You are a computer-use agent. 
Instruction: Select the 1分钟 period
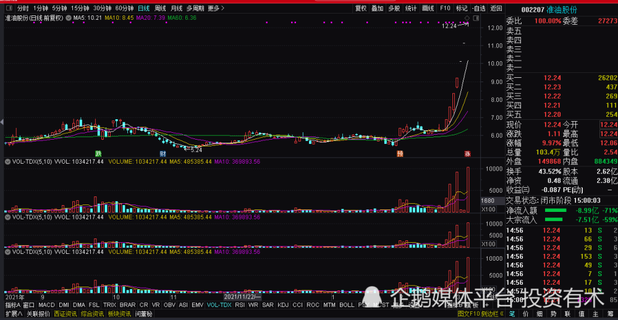pyautogui.click(x=41, y=8)
